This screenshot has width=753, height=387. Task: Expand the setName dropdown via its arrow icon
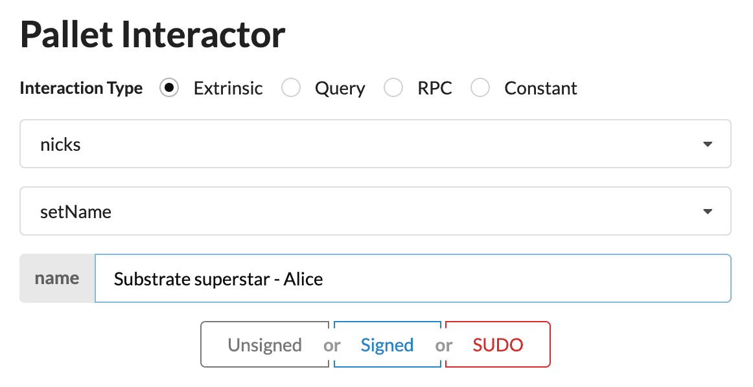pos(708,211)
